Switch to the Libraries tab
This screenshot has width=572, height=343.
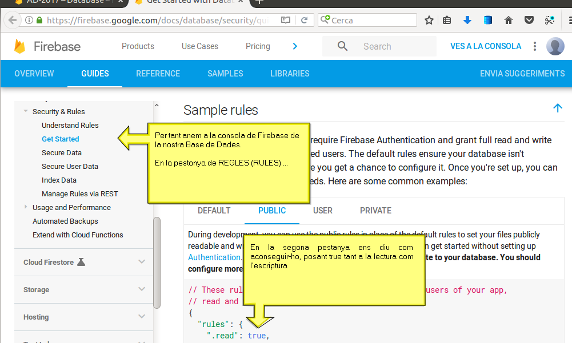[x=290, y=74]
